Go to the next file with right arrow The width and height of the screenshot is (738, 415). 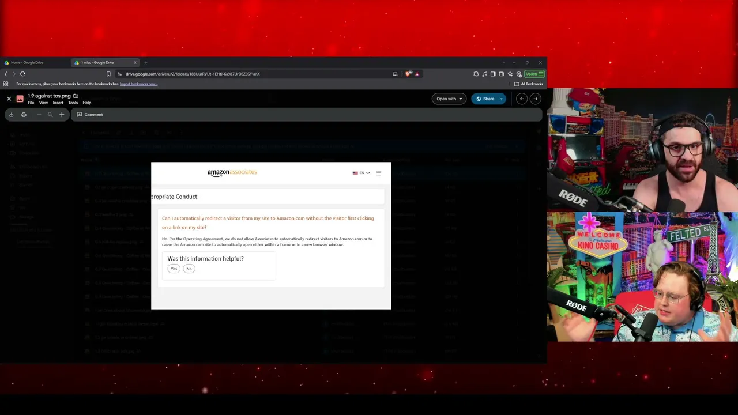(536, 99)
